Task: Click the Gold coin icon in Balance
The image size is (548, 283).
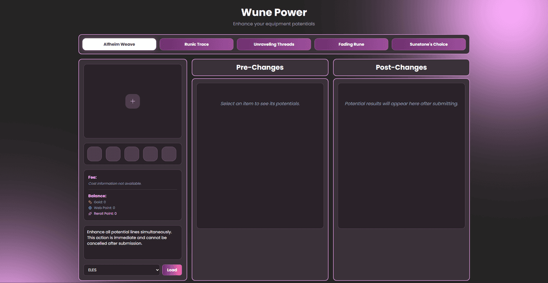Action: (90, 202)
